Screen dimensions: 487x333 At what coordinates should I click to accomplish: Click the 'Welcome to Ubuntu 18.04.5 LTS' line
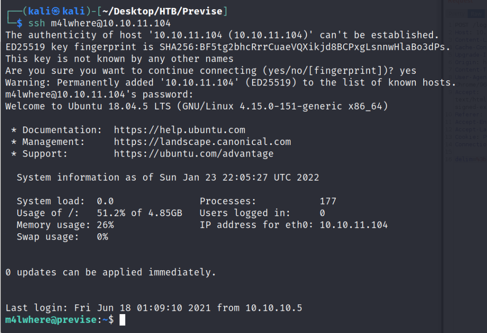coord(196,106)
